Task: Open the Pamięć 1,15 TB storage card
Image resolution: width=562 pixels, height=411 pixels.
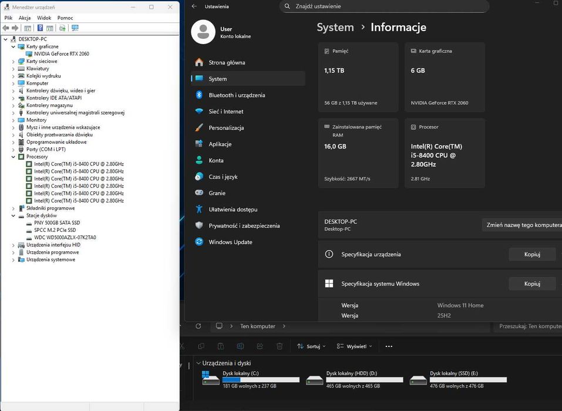Action: pos(358,77)
